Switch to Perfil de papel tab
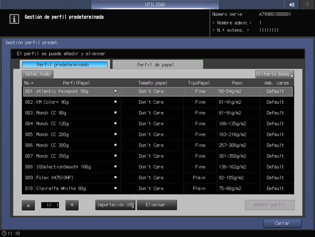The width and height of the screenshot is (315, 237). 158,65
